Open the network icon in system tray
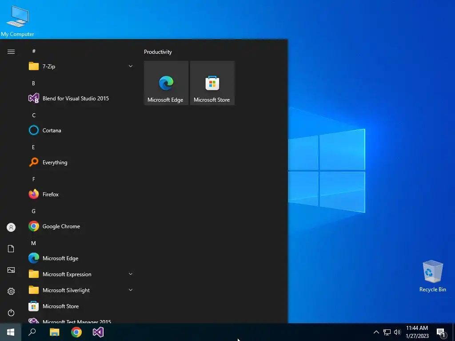 tap(387, 332)
